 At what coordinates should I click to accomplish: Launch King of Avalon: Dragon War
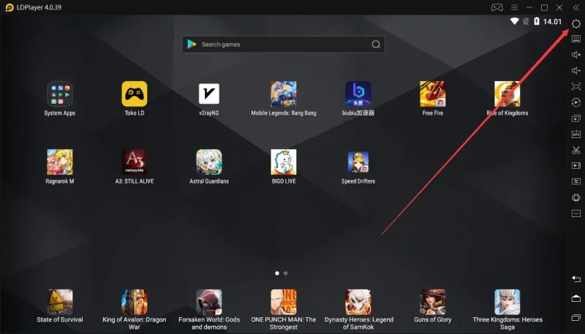[135, 302]
